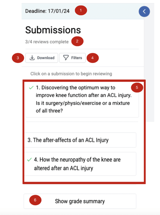Click red annotation marker 2

[77, 41]
